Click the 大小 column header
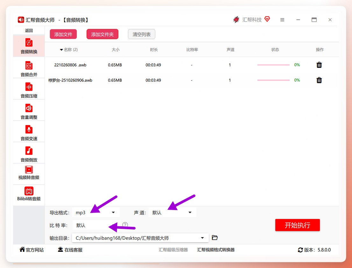The image size is (352, 268). point(116,50)
